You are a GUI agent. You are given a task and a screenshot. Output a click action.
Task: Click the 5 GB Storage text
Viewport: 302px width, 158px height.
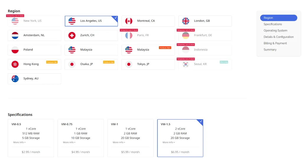coord(31,138)
